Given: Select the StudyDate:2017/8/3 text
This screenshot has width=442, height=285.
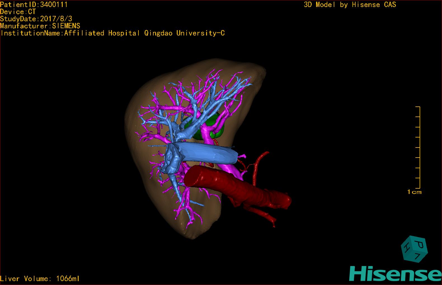Looking at the screenshot, I should point(36,19).
